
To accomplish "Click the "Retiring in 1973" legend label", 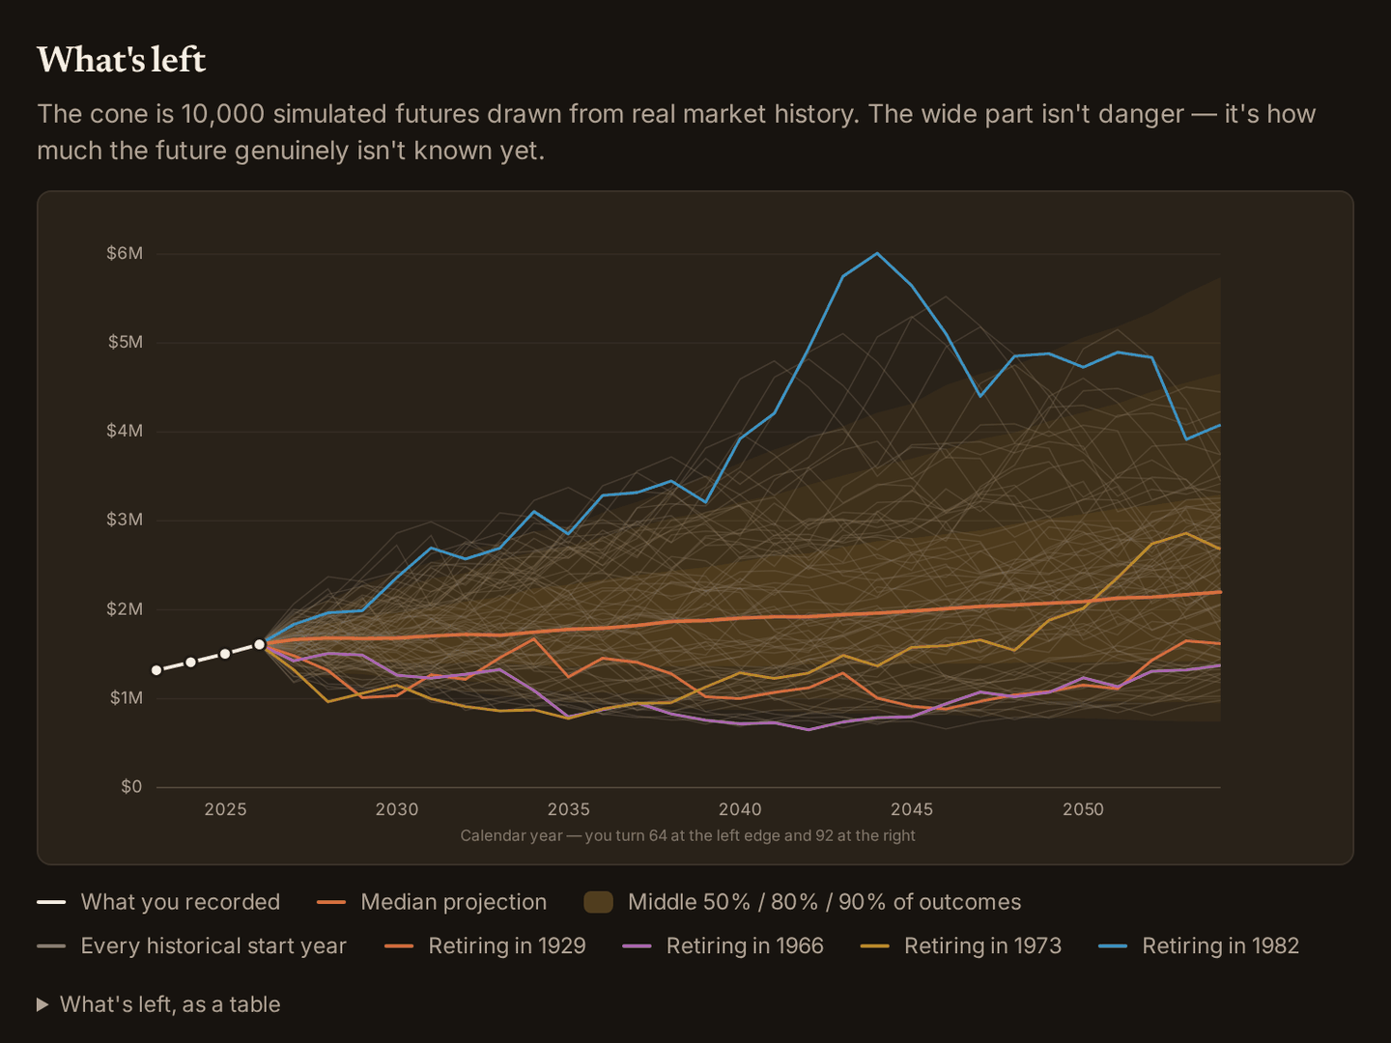I will coord(982,946).
